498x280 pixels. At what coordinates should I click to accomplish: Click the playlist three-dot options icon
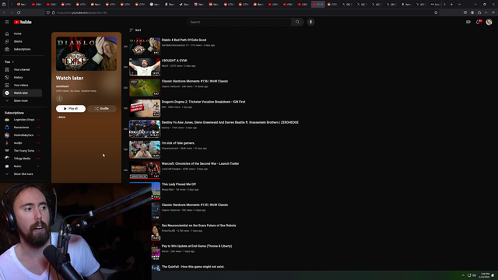click(59, 99)
